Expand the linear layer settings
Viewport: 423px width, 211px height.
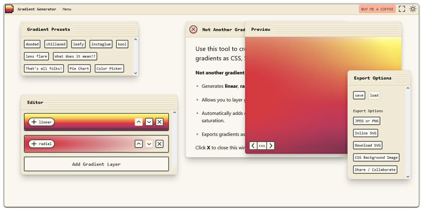click(41, 122)
